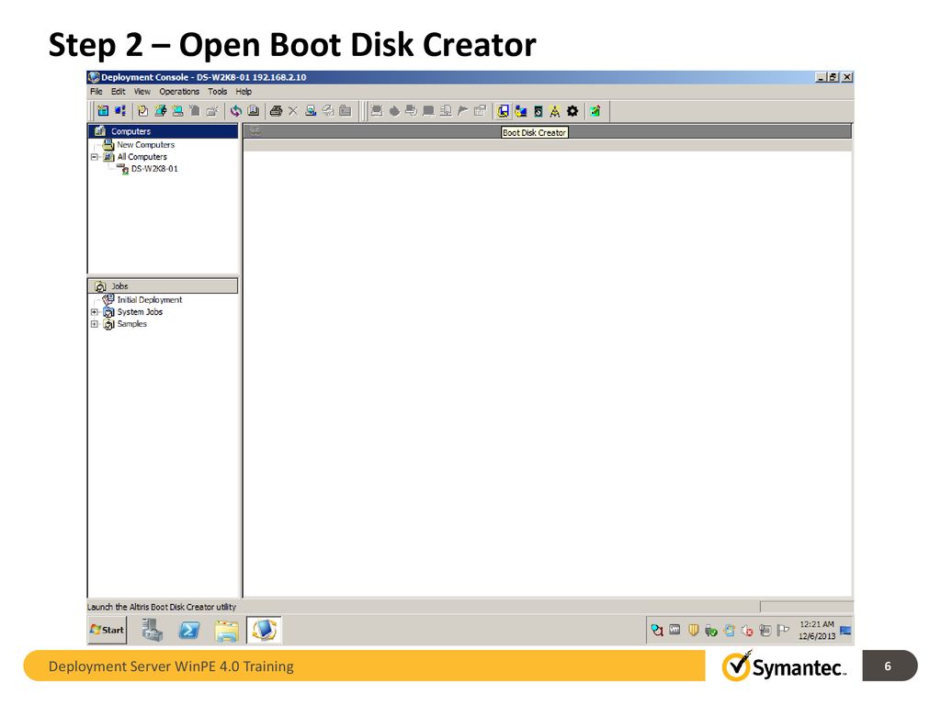Click the yellow drafting compass toolbar icon
Screen dimensions: 941x705
pos(554,111)
